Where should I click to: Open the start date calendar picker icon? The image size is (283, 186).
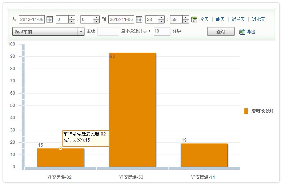tap(50, 20)
